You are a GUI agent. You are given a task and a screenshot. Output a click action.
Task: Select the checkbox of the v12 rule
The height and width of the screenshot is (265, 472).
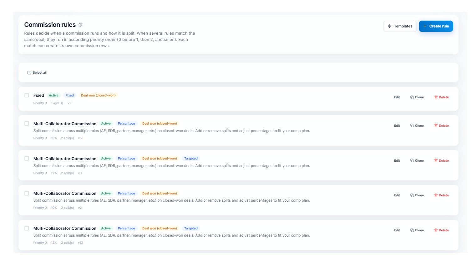(x=27, y=228)
